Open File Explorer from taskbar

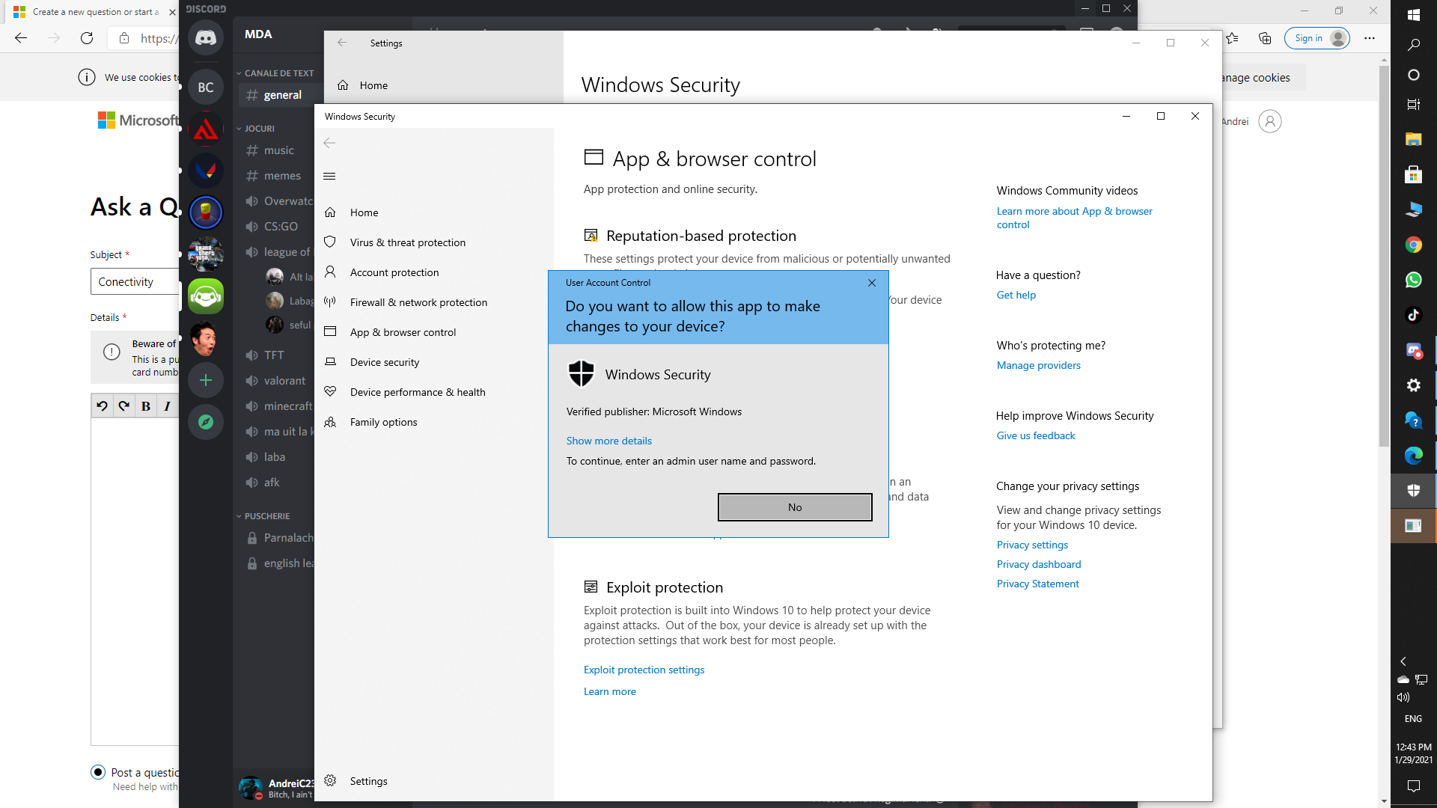pyautogui.click(x=1414, y=139)
